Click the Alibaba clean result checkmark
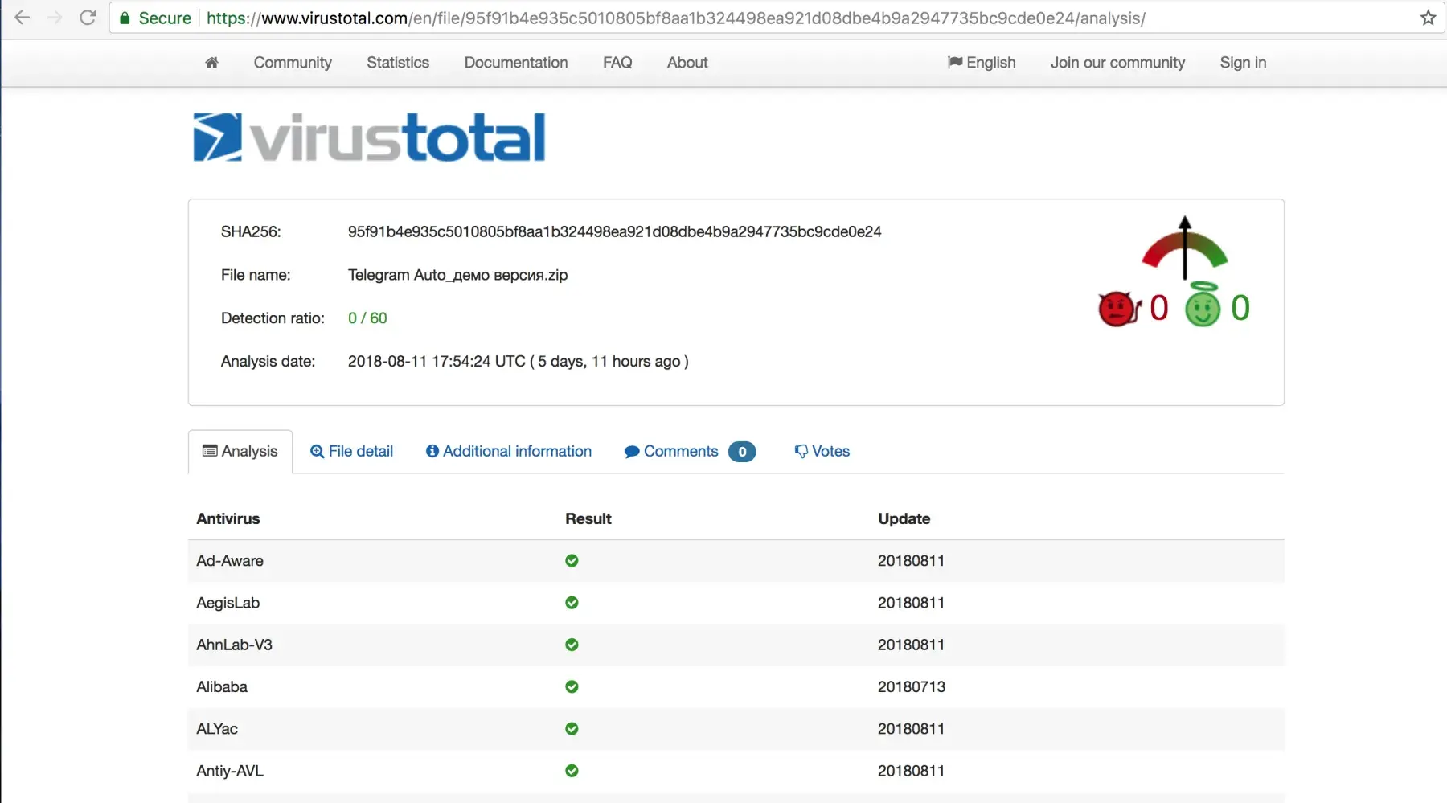The height and width of the screenshot is (803, 1447). tap(572, 687)
